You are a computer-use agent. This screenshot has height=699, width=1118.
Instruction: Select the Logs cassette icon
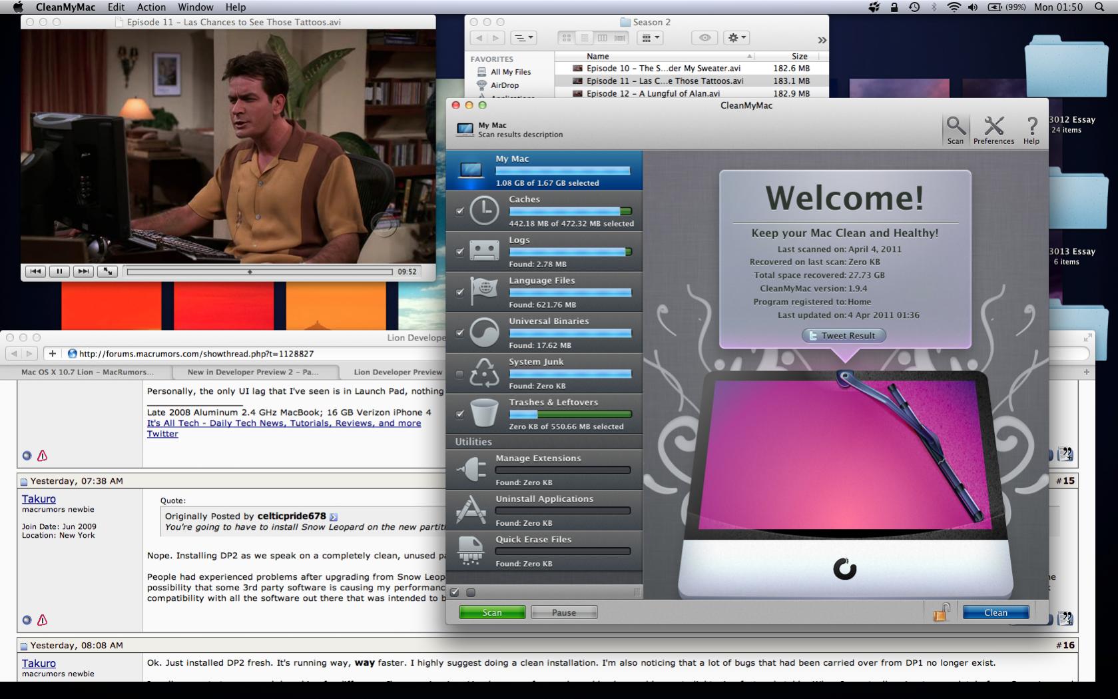tap(484, 251)
